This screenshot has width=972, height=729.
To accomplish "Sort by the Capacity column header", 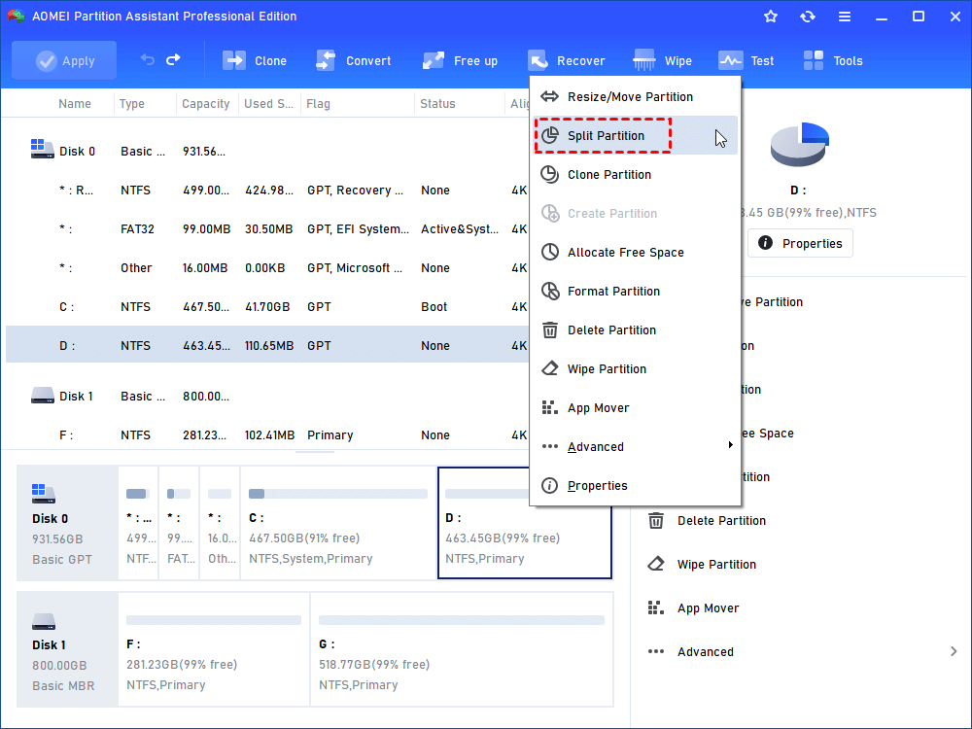I will [206, 104].
